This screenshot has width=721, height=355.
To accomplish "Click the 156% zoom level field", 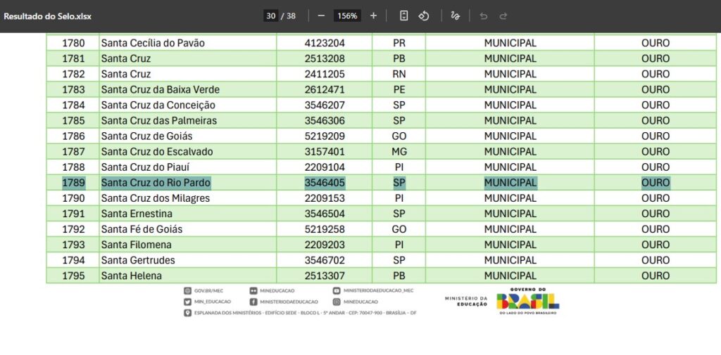I will 346,15.
